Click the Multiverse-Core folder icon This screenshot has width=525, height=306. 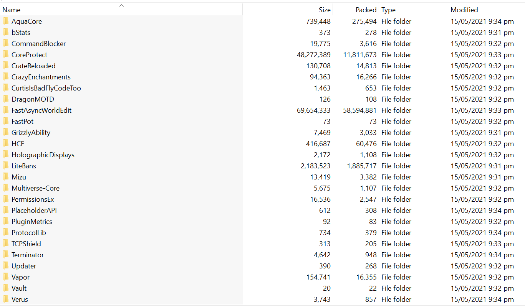[x=6, y=188]
